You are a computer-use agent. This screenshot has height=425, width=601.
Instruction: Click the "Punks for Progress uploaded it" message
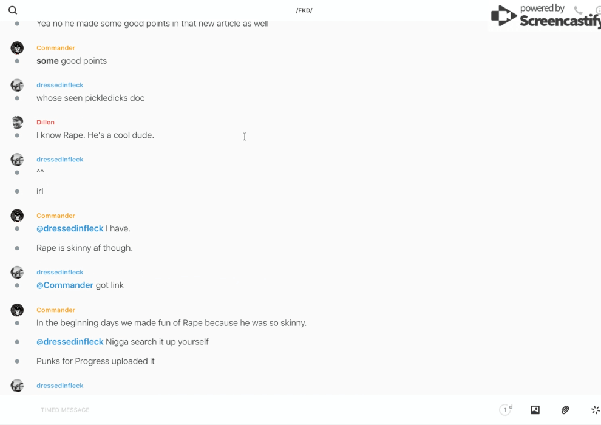(x=95, y=361)
